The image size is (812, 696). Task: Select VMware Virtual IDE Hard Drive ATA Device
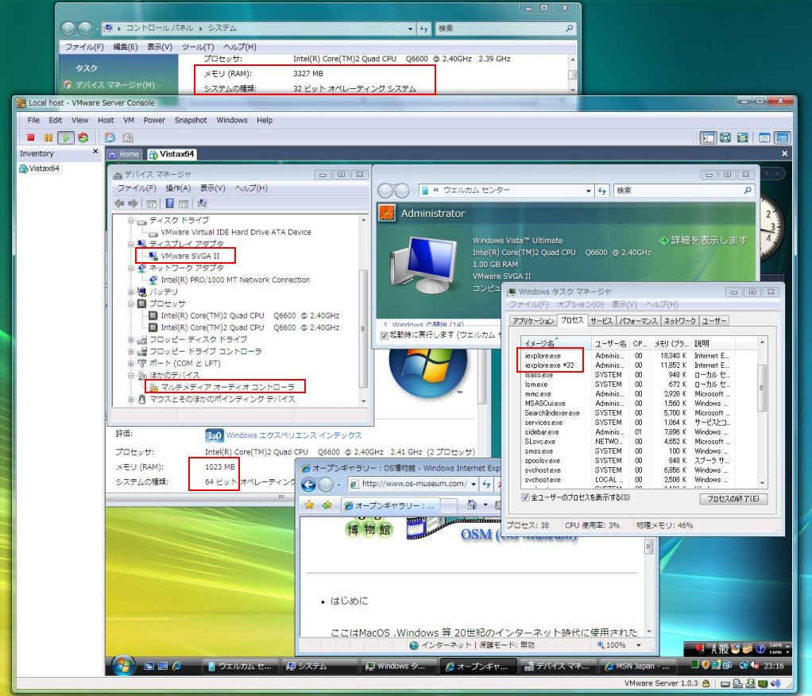point(236,233)
